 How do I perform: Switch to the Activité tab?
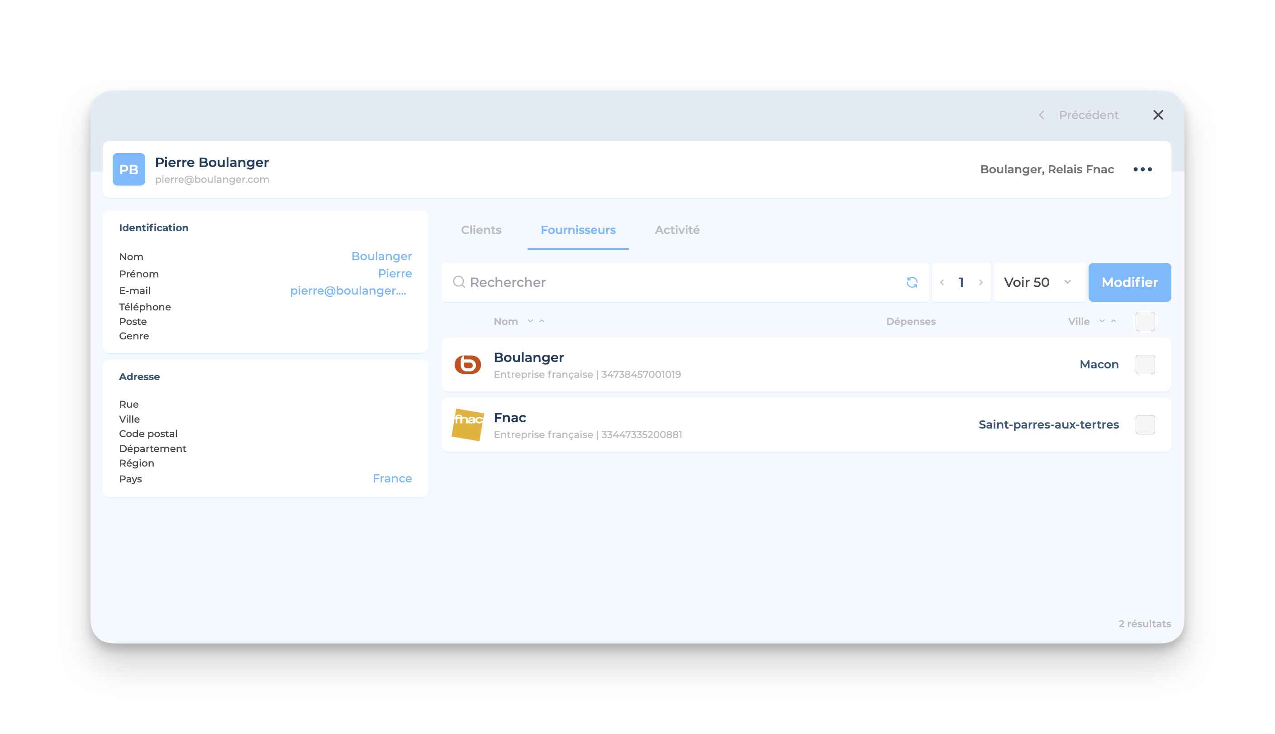coord(677,230)
